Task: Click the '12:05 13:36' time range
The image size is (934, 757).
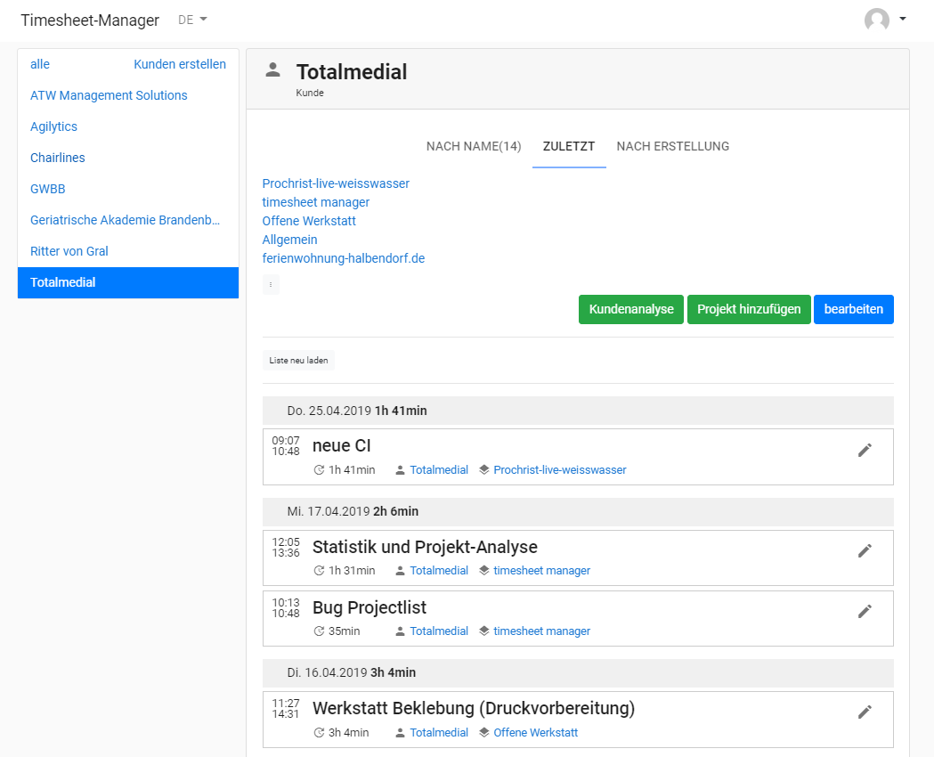Action: click(286, 548)
